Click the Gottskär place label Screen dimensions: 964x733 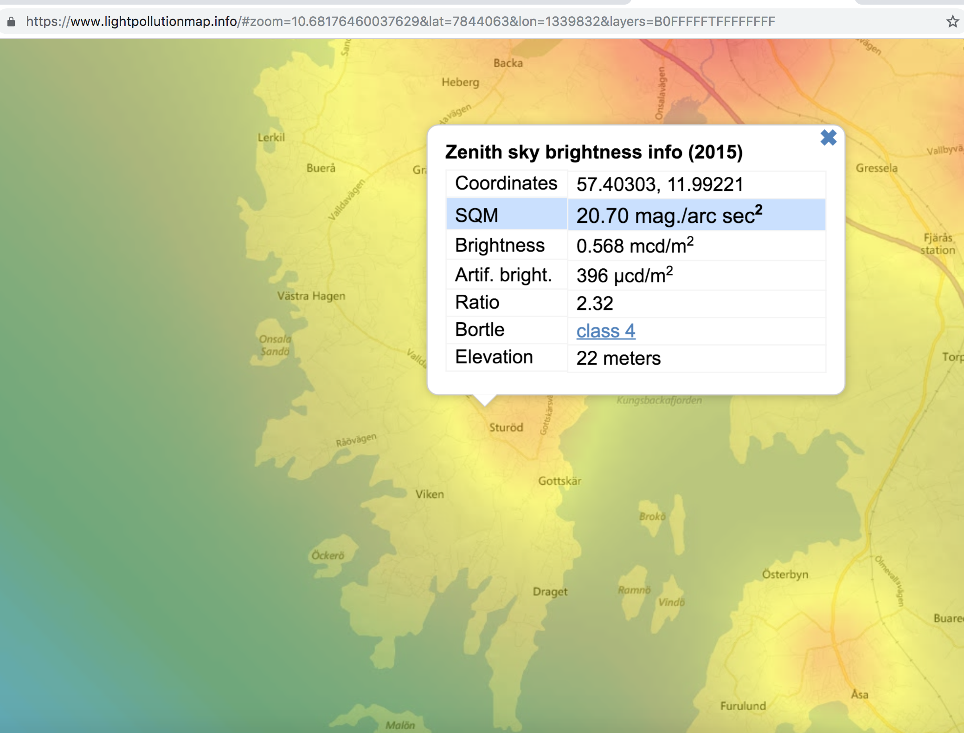[559, 481]
